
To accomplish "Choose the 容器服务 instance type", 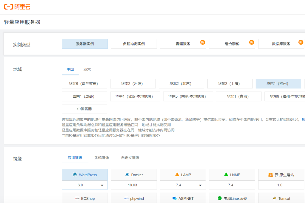I will tap(183, 44).
